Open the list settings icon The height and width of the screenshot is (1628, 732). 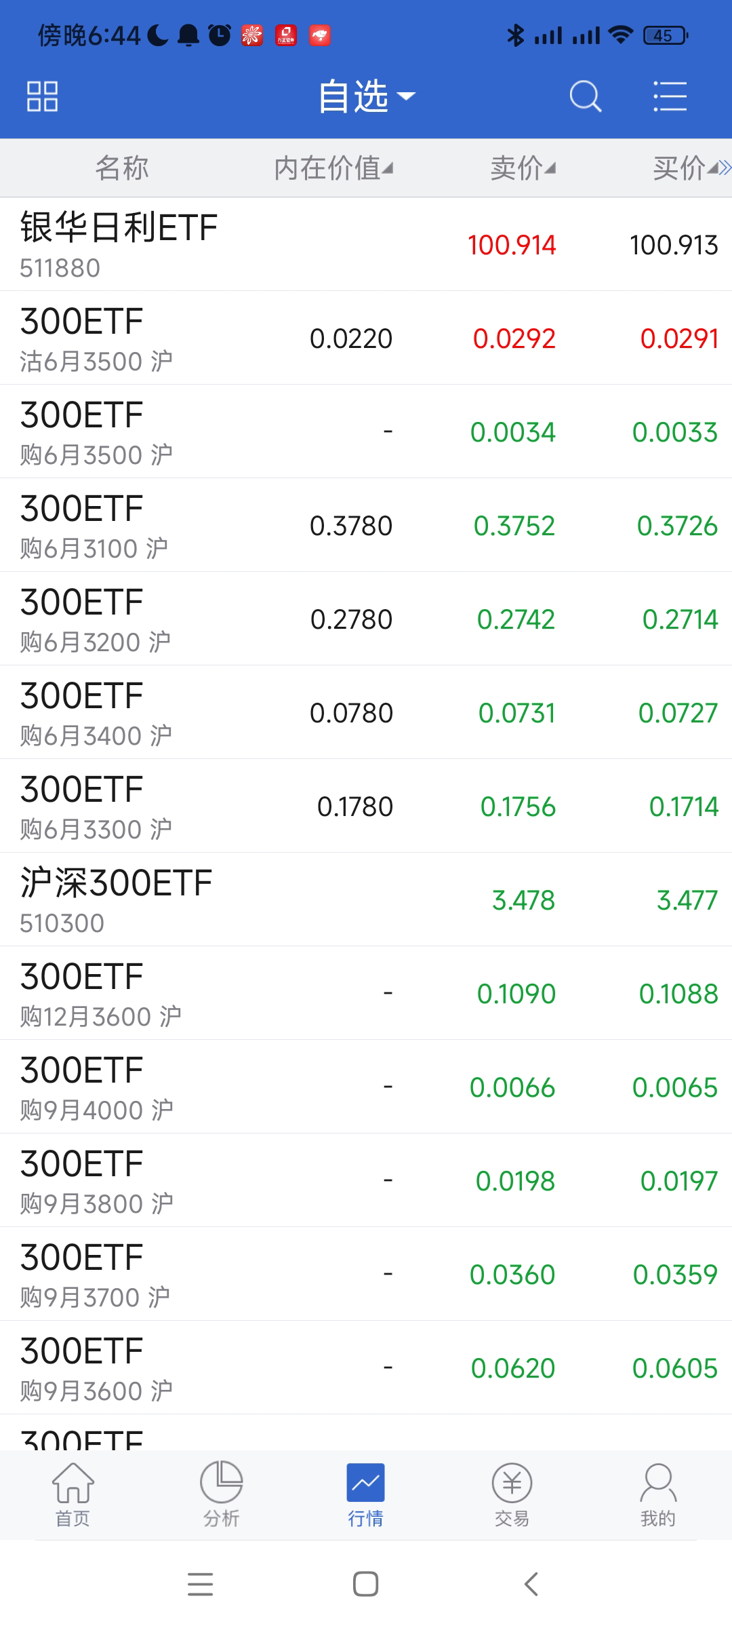(670, 96)
